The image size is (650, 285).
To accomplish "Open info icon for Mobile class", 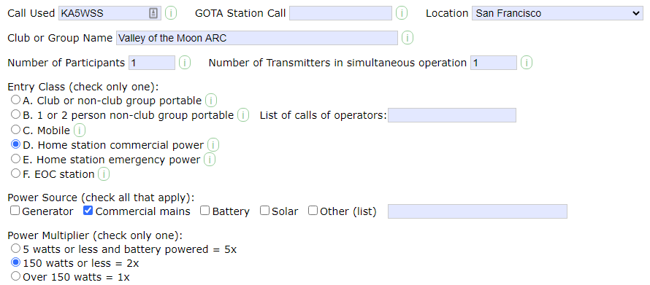I will pos(79,130).
